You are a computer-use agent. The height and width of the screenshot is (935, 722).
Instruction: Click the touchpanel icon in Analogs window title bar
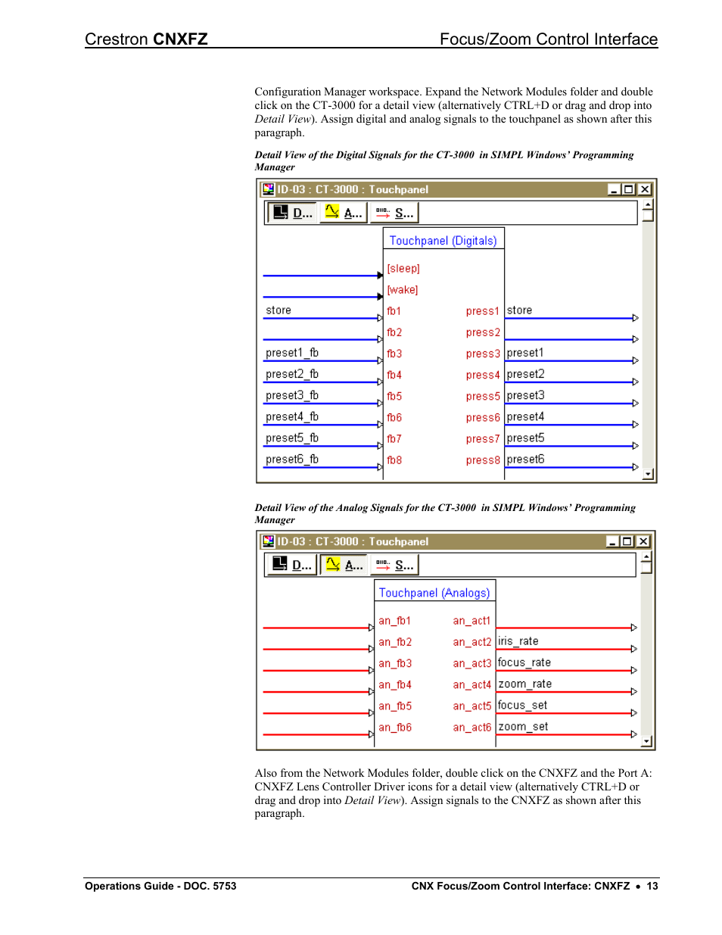pyautogui.click(x=268, y=541)
